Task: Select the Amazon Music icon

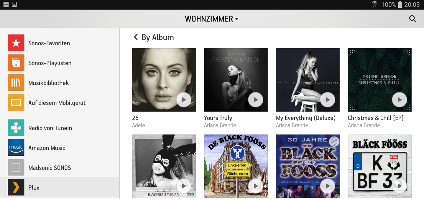Action: point(16,148)
